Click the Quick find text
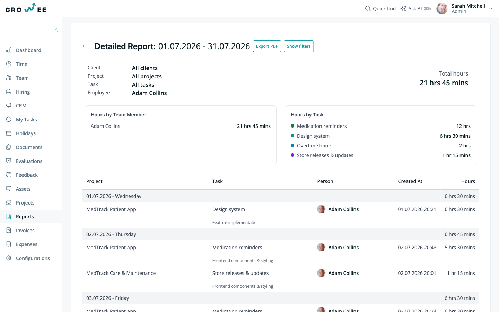This screenshot has width=499, height=312. (384, 9)
